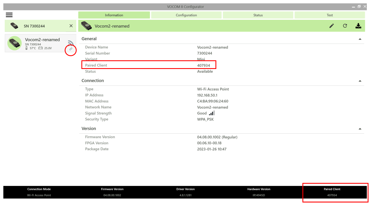The image size is (371, 203).
Task: Open the Configuration tab
Action: pos(186,15)
